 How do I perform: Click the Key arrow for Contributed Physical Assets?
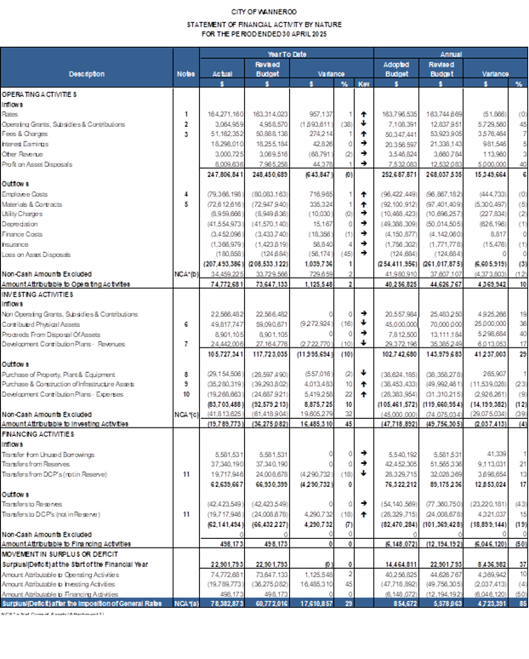[x=363, y=324]
